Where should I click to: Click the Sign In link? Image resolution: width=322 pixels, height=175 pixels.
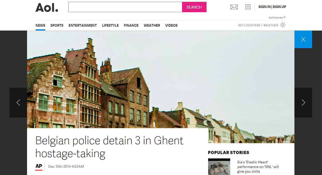pyautogui.click(x=265, y=7)
